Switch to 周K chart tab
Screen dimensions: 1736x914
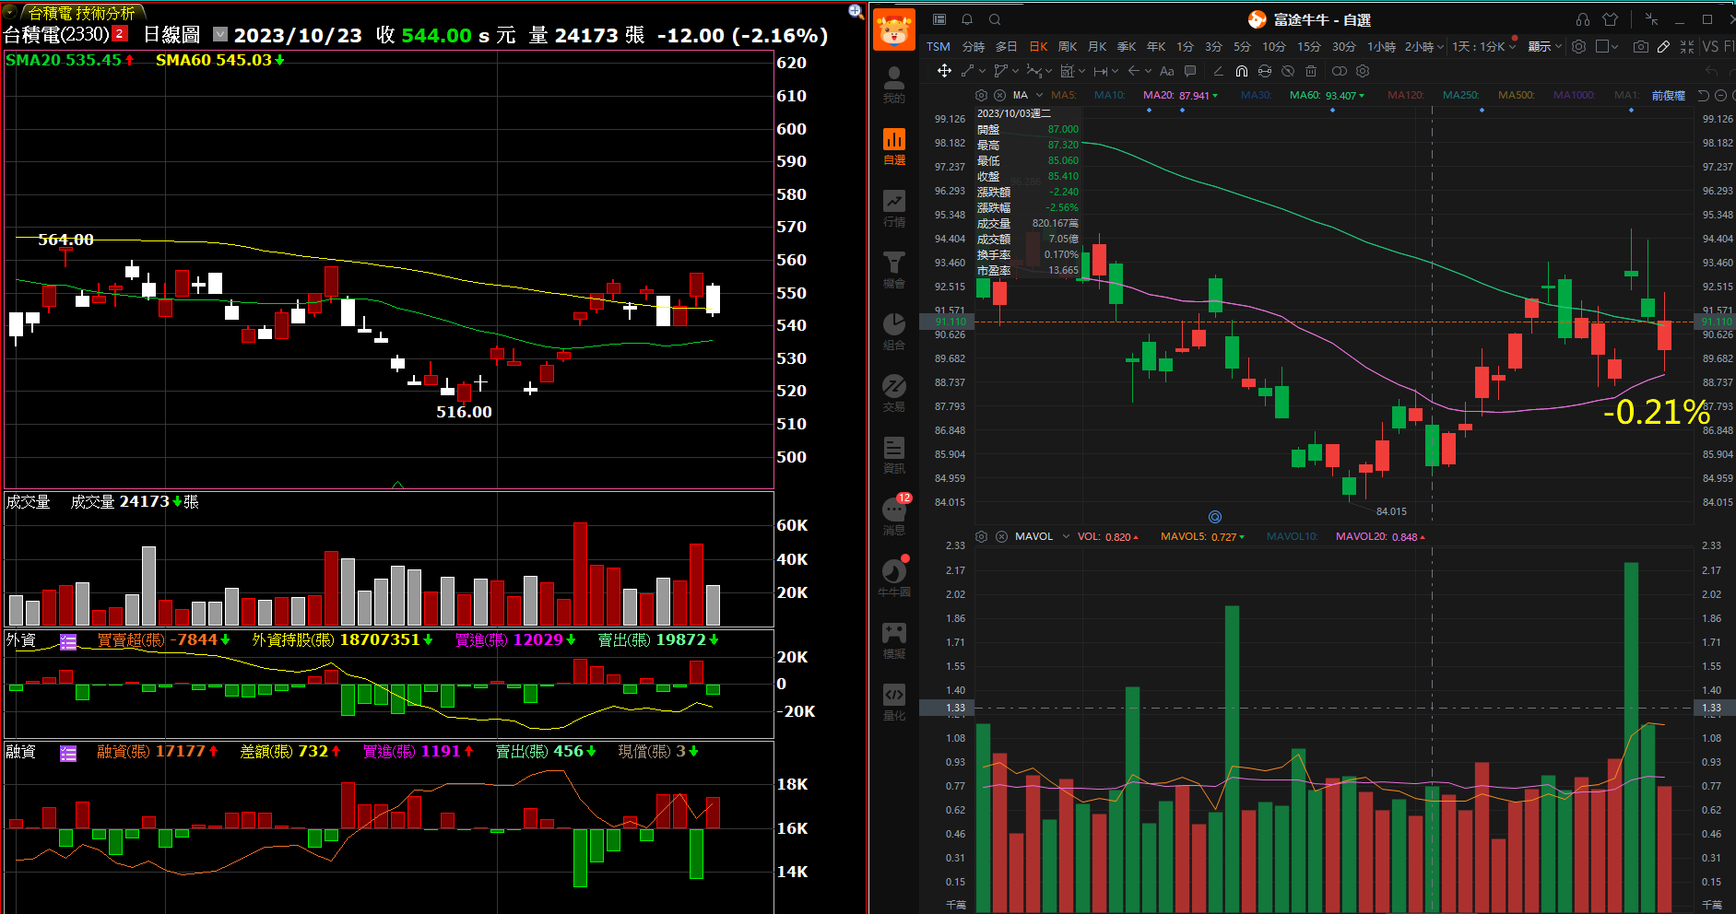[x=1068, y=46]
